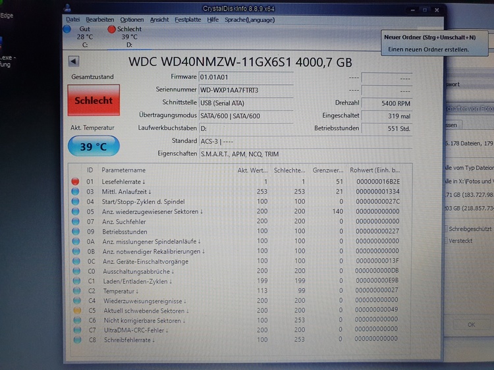This screenshot has width=494, height=370.
Task: Click the Rohwert column header
Action: [x=375, y=171]
